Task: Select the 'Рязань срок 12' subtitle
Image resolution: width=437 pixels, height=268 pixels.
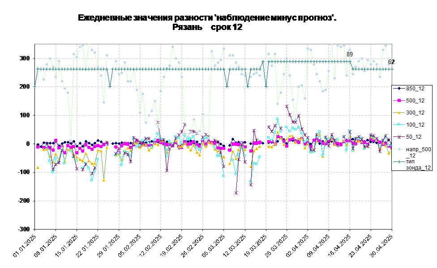Action: [x=207, y=27]
